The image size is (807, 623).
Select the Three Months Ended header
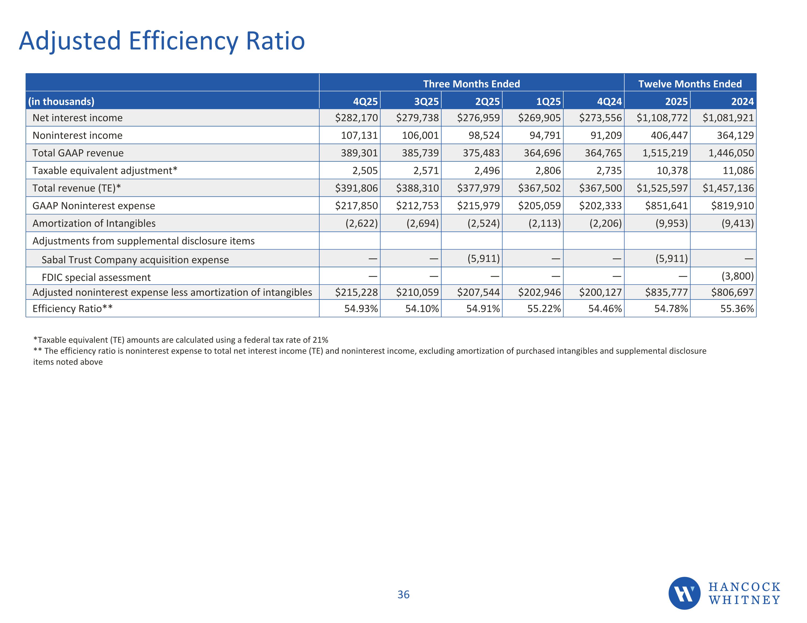click(x=471, y=84)
